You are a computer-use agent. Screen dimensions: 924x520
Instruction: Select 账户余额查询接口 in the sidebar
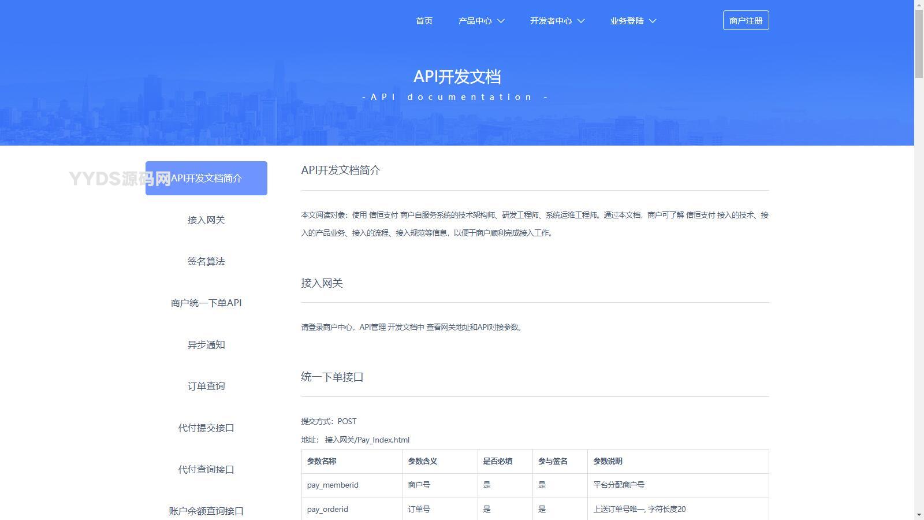point(206,511)
